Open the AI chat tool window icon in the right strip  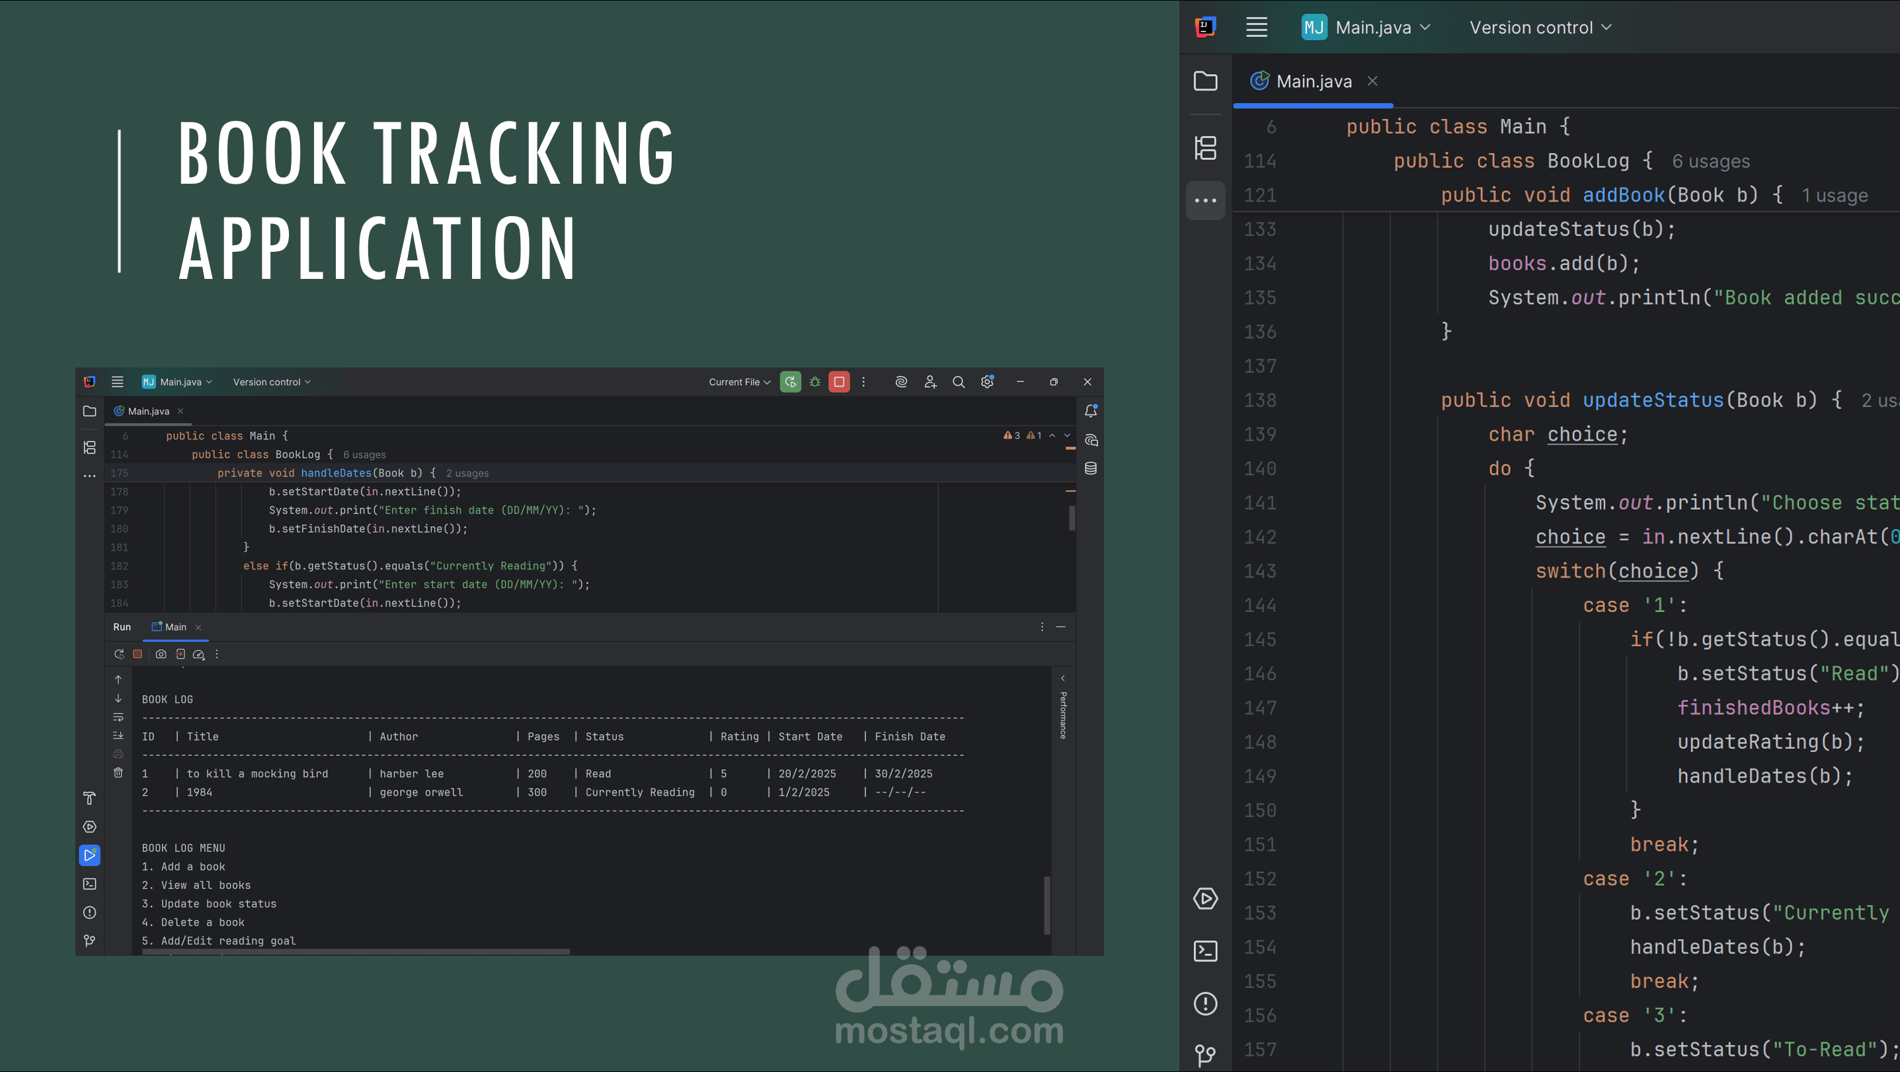[1091, 440]
